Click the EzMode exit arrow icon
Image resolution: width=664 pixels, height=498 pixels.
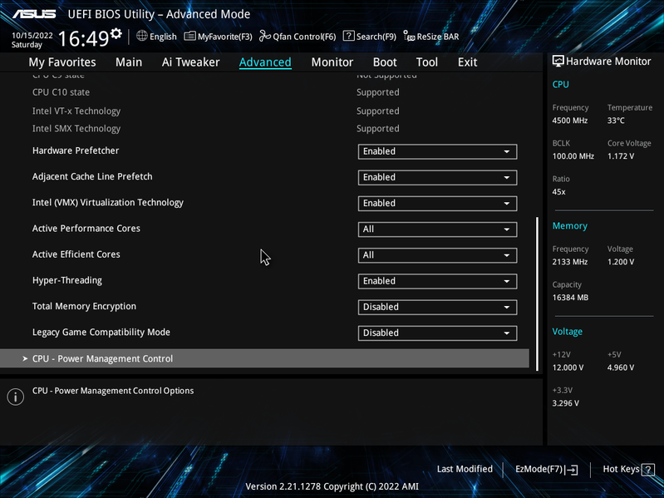(x=571, y=469)
